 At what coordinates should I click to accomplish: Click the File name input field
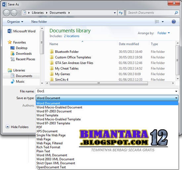(105, 91)
